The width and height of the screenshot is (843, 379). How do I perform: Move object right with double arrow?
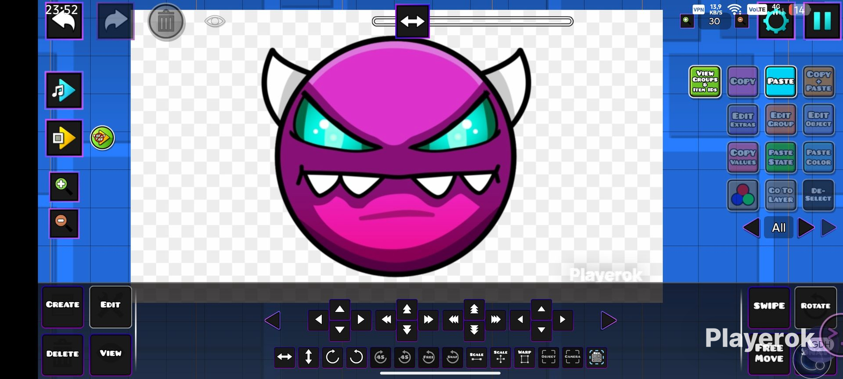click(428, 320)
